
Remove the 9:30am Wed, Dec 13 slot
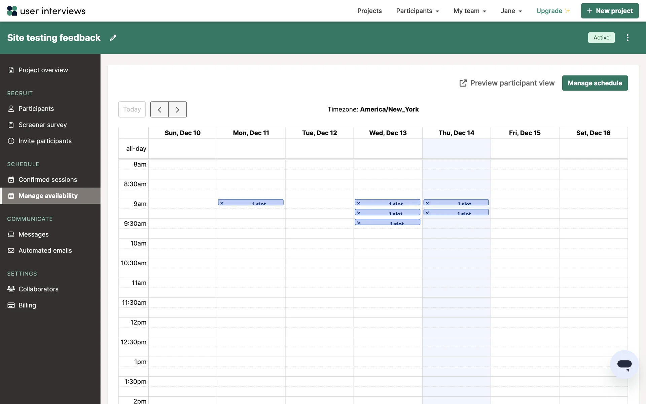point(359,223)
